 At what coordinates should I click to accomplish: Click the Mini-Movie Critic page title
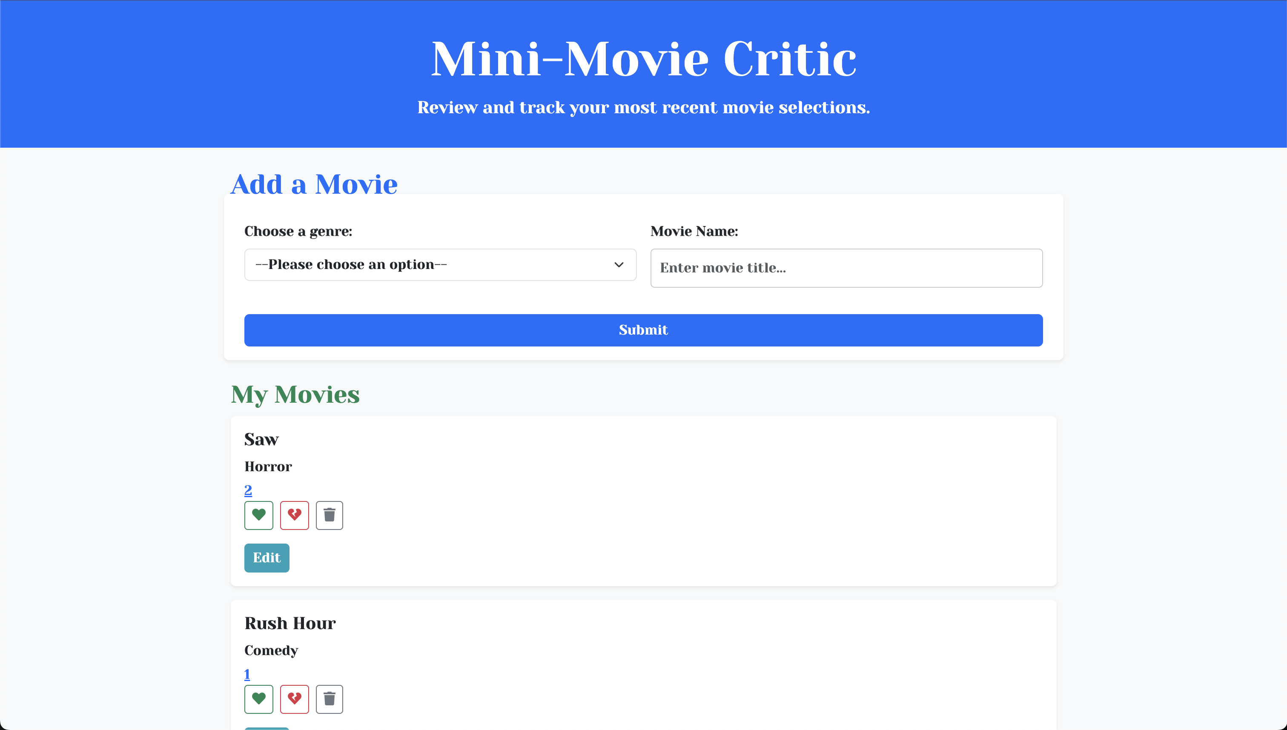click(x=643, y=59)
